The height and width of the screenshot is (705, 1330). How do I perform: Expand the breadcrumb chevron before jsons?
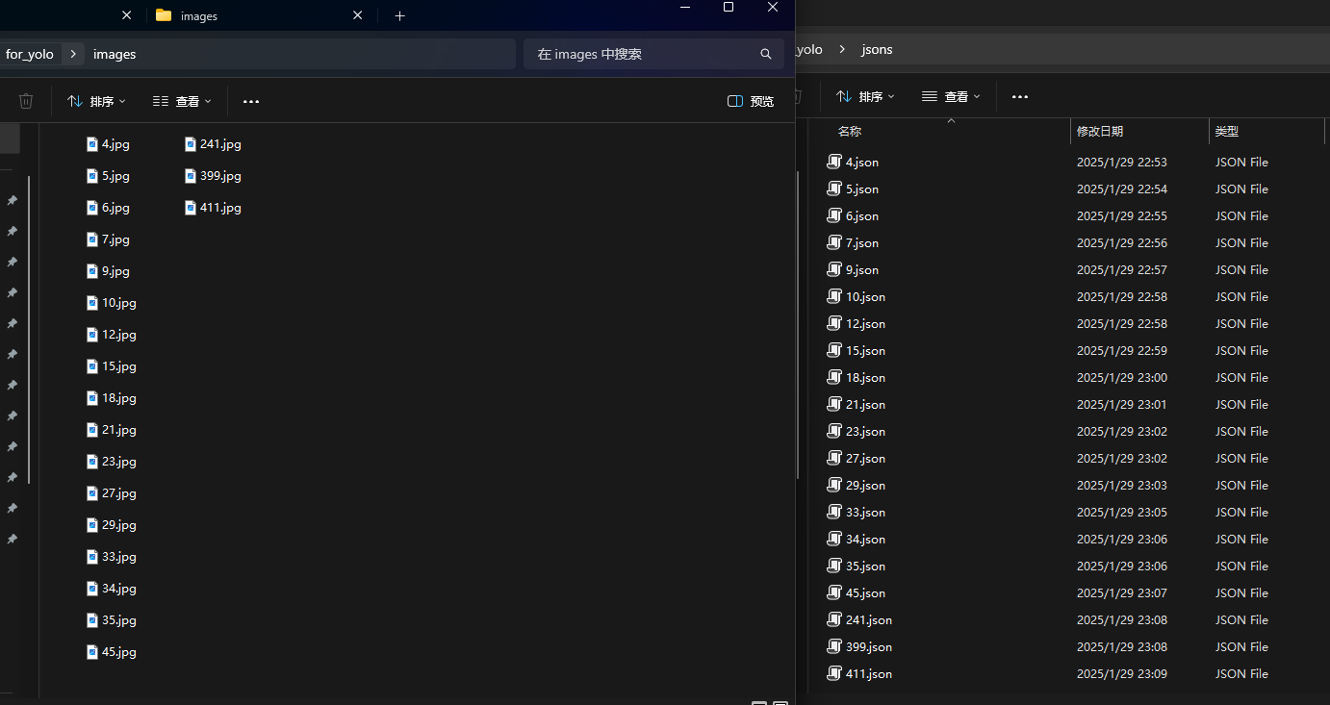842,49
